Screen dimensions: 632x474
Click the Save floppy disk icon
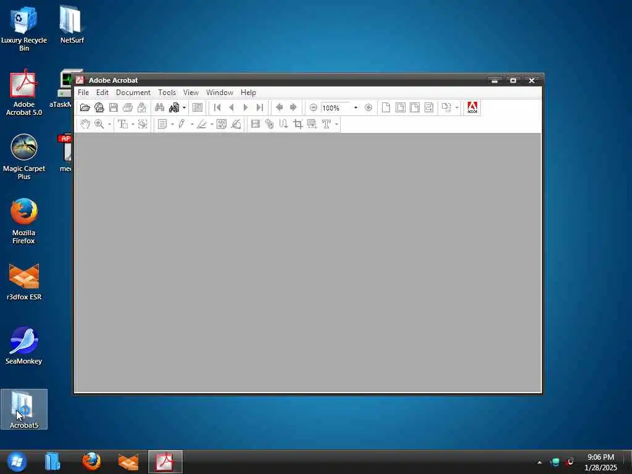[114, 107]
